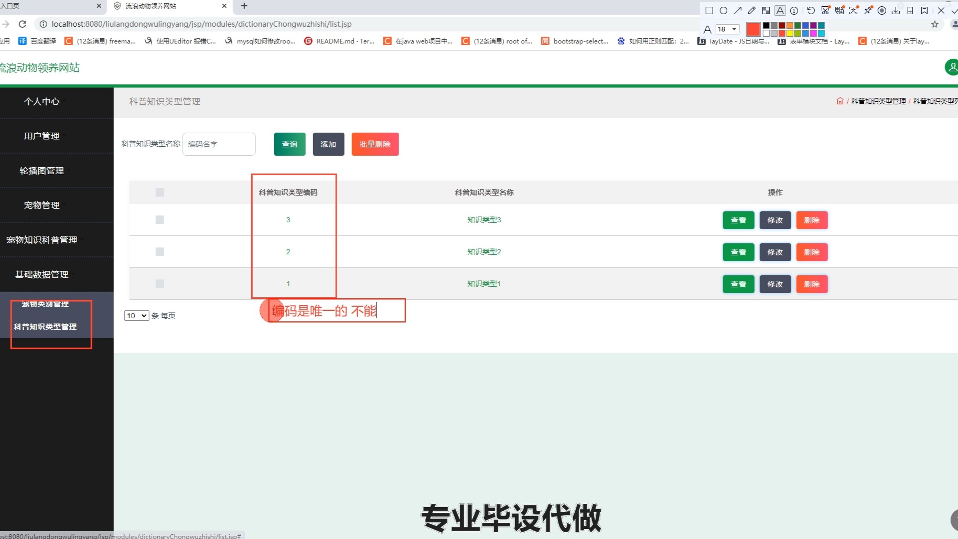Cancel the screenshot with the X icon
958x539 pixels.
coord(941,10)
